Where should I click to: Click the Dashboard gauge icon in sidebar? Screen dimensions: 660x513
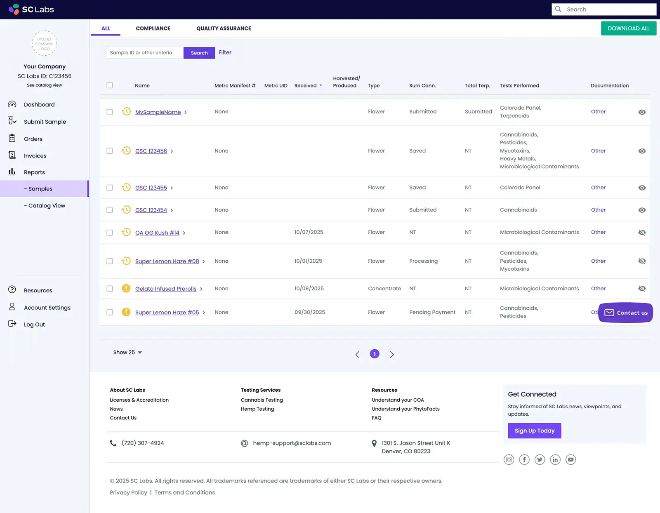point(12,104)
